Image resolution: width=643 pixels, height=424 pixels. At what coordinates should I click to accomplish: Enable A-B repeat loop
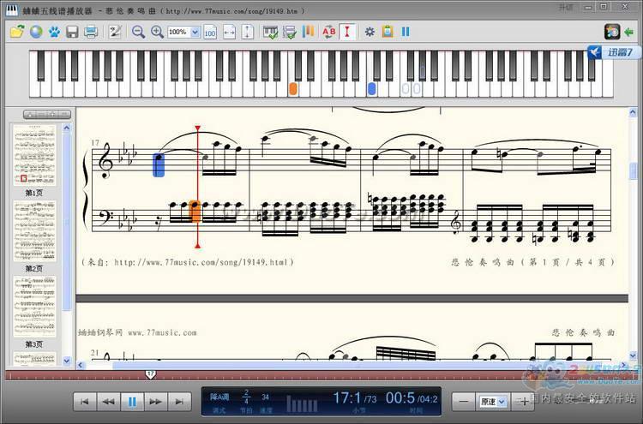coord(329,32)
